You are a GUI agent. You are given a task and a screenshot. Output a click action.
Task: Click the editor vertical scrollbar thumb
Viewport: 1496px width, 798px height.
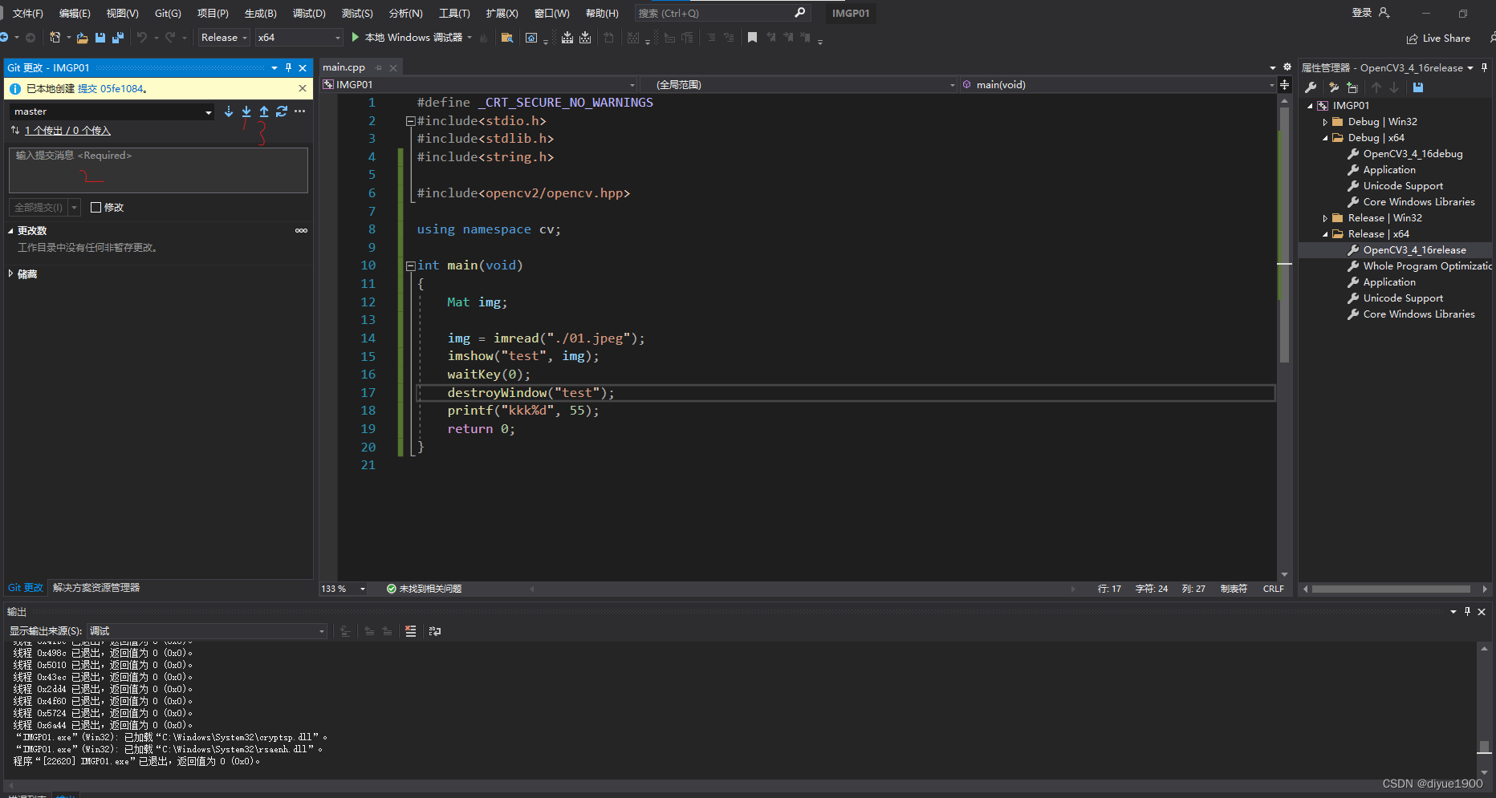coord(1284,234)
